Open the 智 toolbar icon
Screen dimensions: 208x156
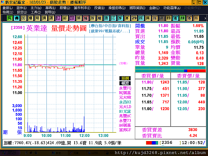(x=93, y=18)
